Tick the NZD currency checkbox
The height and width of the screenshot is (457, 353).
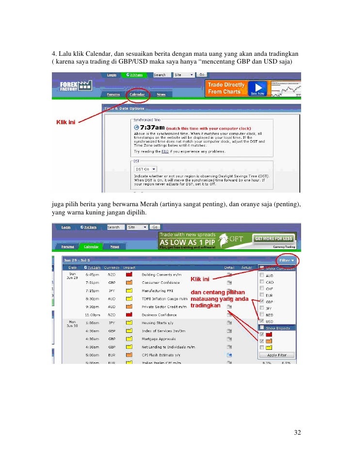(262, 314)
